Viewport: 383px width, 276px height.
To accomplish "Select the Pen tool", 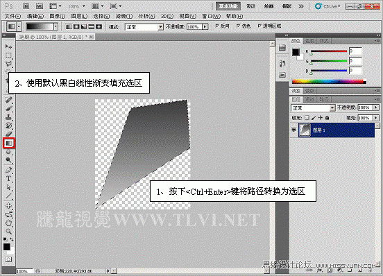I will [8, 170].
